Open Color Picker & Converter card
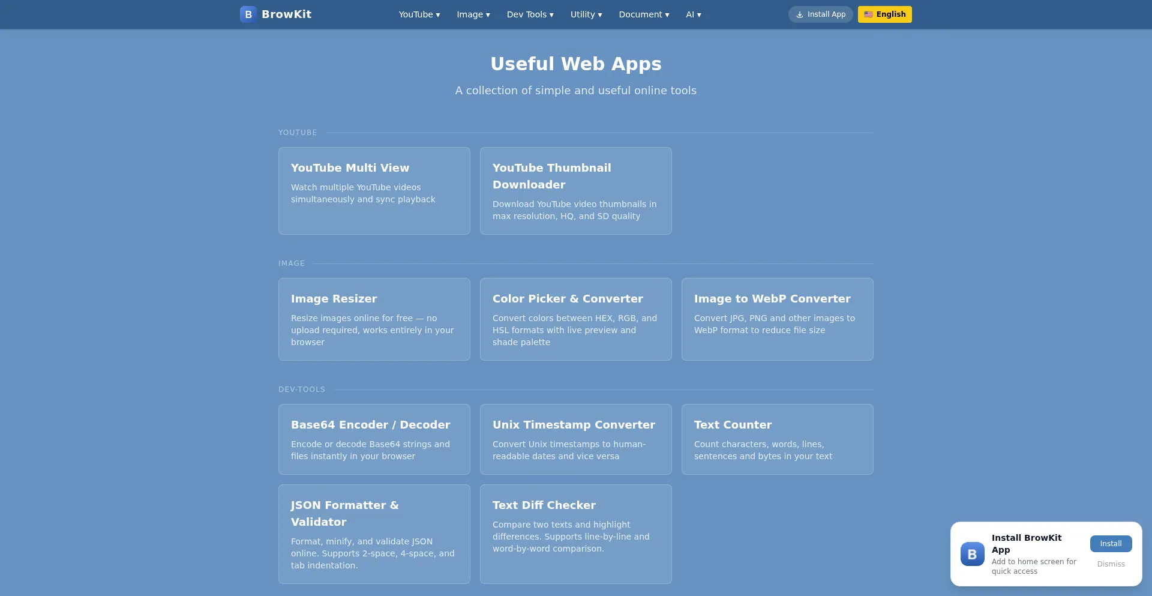Screen dimensions: 1152x596 (576, 319)
